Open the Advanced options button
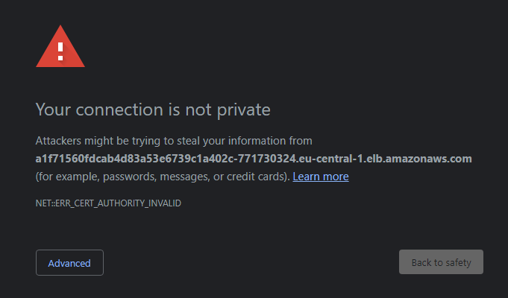 tap(69, 263)
